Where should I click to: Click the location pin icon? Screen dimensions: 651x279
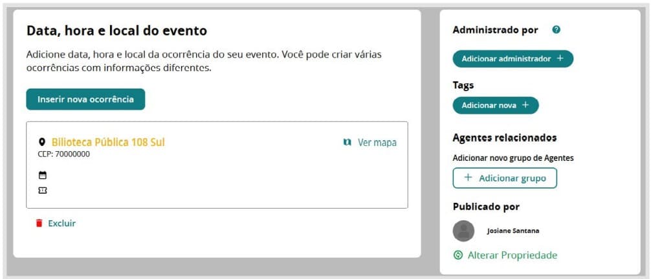click(42, 142)
